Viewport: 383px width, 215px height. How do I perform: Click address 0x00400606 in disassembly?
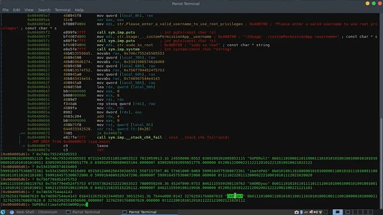tap(38, 49)
